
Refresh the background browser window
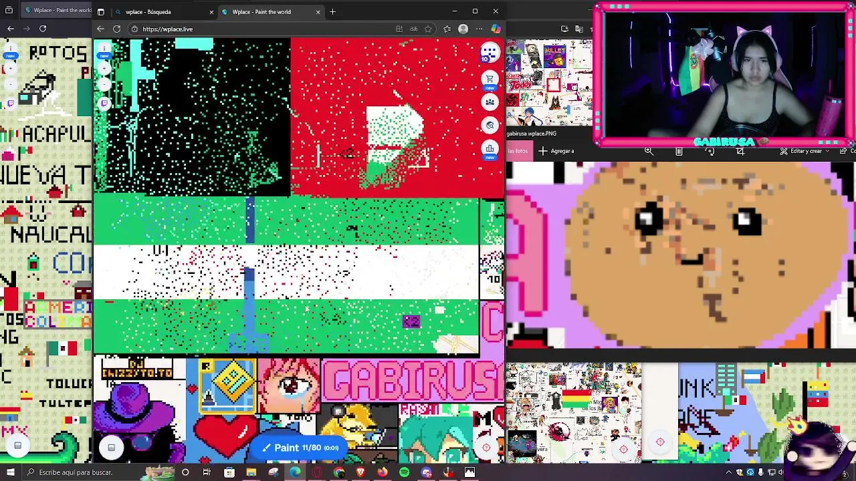(43, 28)
